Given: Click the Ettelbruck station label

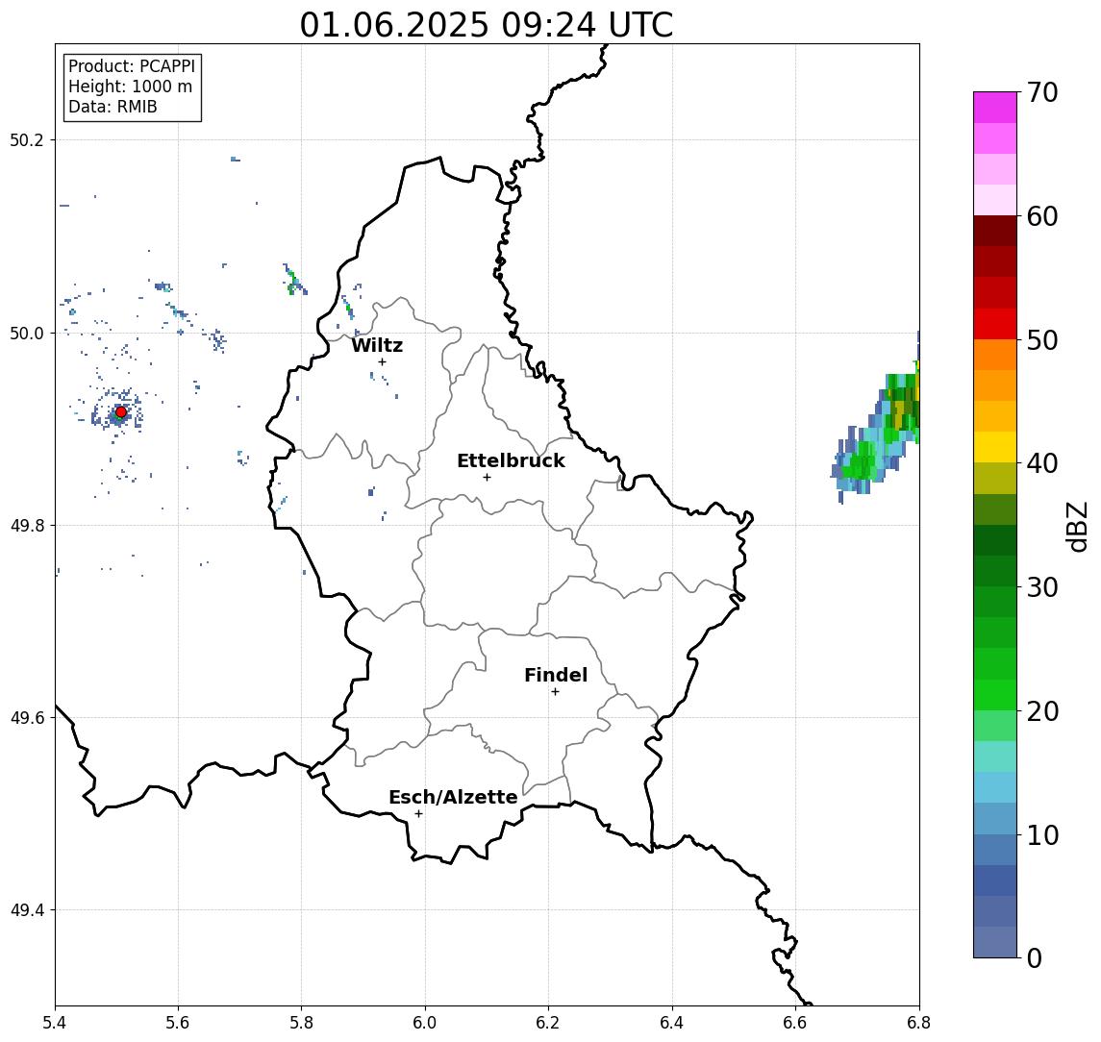Looking at the screenshot, I should point(511,460).
